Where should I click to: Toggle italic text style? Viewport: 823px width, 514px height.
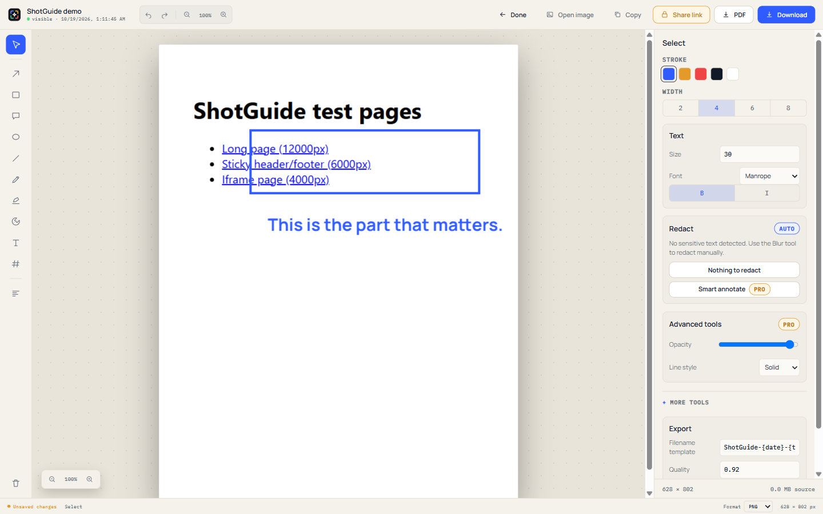click(767, 193)
